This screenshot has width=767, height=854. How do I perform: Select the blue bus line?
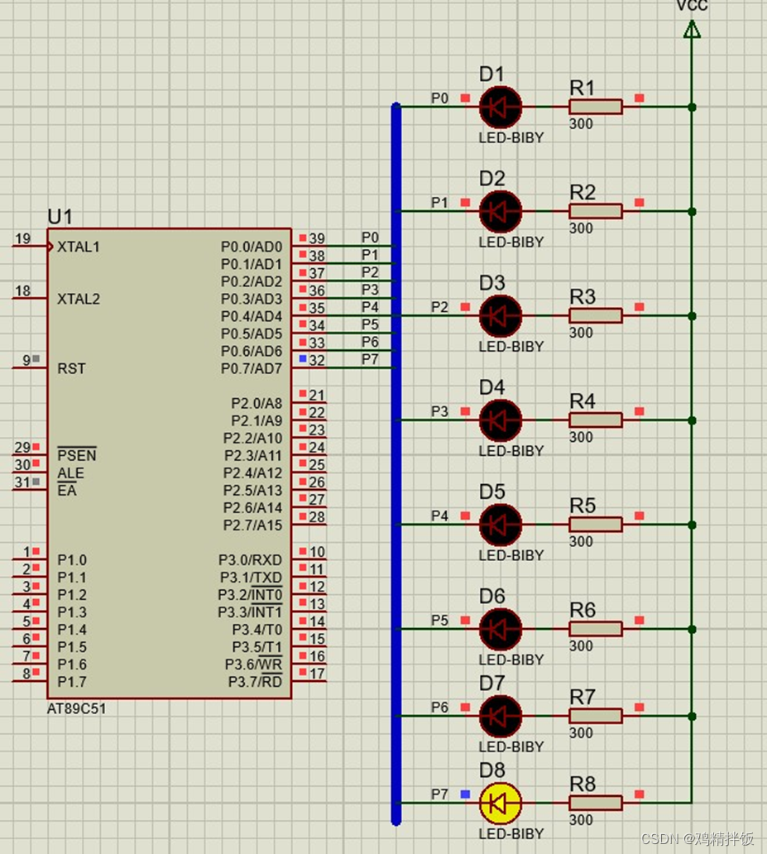point(396,464)
